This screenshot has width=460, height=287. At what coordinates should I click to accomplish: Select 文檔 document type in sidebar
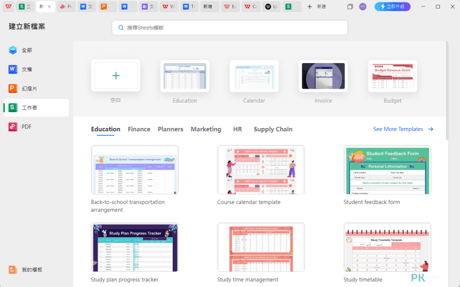[x=36, y=69]
